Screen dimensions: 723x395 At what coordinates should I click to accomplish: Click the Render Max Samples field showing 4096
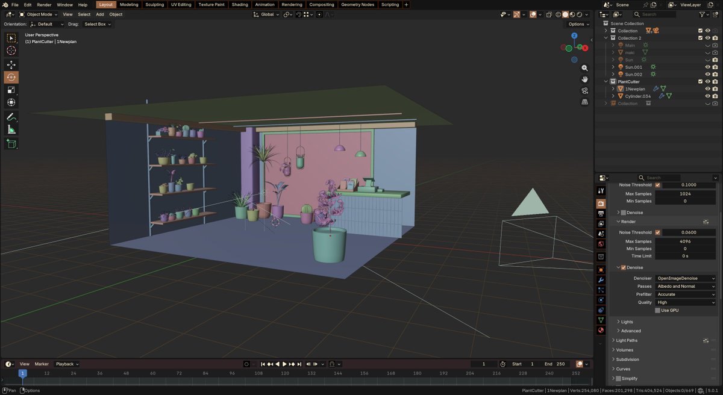[x=686, y=241]
